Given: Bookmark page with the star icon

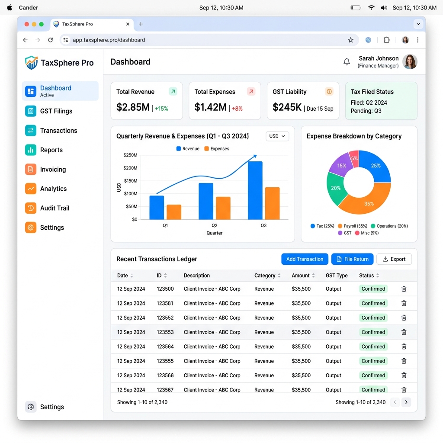Looking at the screenshot, I should (350, 40).
